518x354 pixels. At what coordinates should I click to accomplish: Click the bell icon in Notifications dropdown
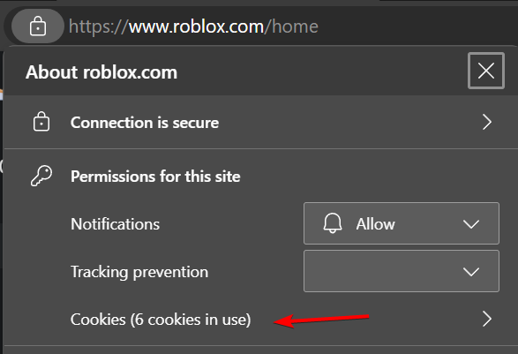pos(333,223)
